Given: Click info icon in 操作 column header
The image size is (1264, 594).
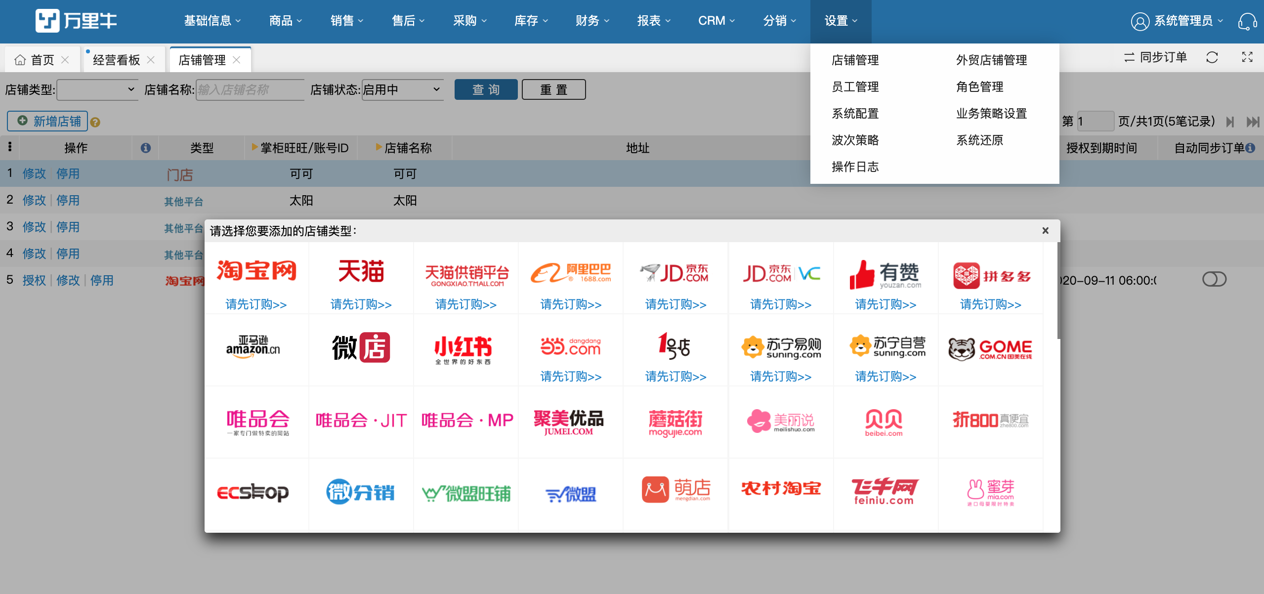Looking at the screenshot, I should 145,148.
